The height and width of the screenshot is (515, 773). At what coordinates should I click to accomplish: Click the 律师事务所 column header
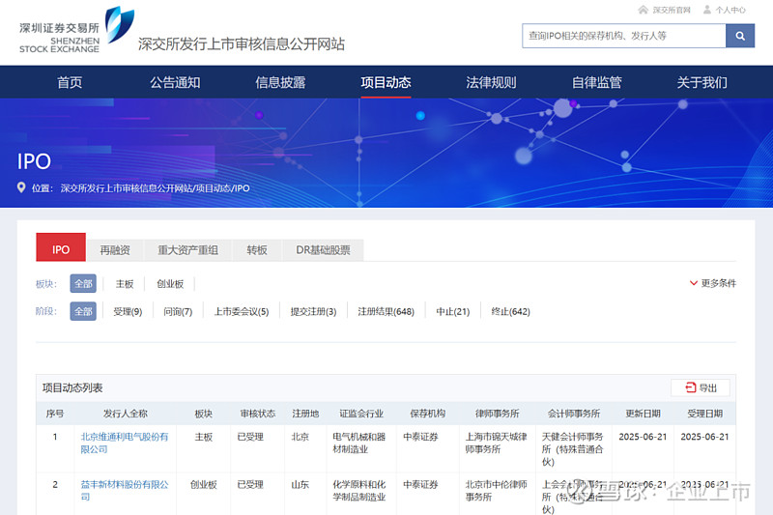497,414
